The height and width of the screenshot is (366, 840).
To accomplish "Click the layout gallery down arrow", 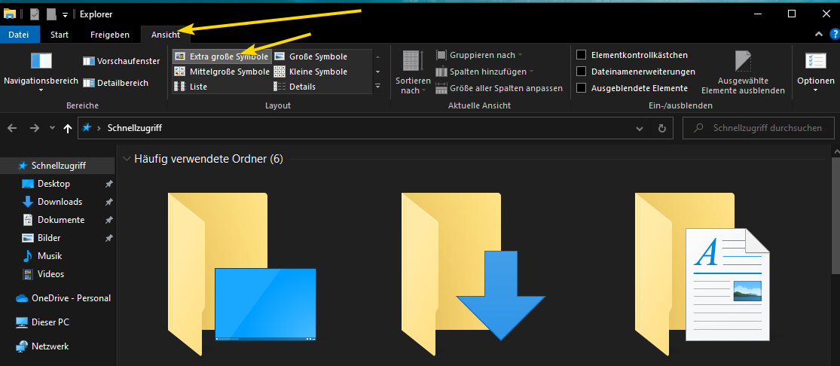I will point(377,72).
